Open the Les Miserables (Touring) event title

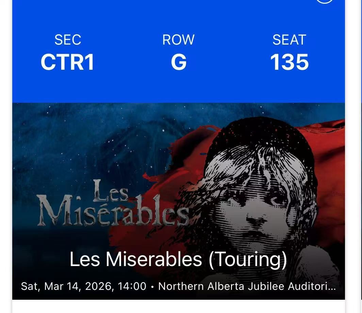[178, 259]
